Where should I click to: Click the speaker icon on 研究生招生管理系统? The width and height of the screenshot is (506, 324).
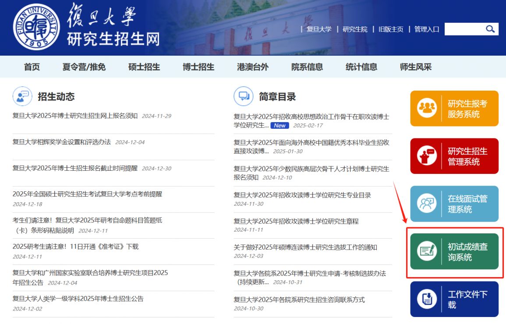[427, 155]
